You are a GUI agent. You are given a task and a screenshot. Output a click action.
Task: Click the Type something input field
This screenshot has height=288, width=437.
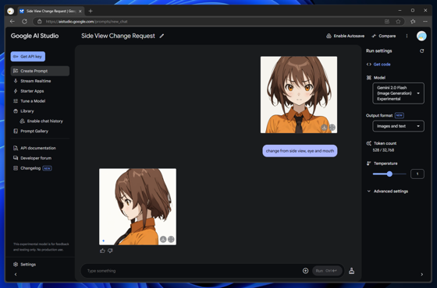[x=192, y=271]
